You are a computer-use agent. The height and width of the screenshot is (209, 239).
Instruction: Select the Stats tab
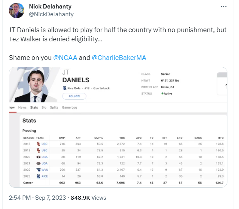click(34, 107)
